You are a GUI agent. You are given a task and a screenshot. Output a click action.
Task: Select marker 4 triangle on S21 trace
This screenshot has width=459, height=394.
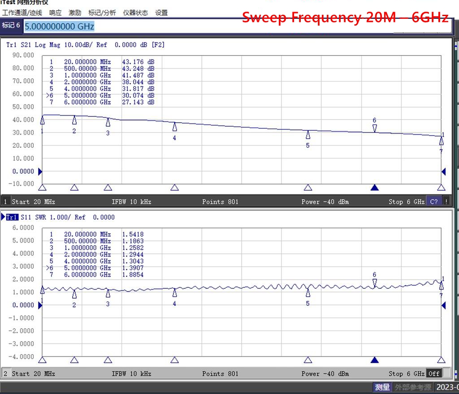click(x=175, y=127)
